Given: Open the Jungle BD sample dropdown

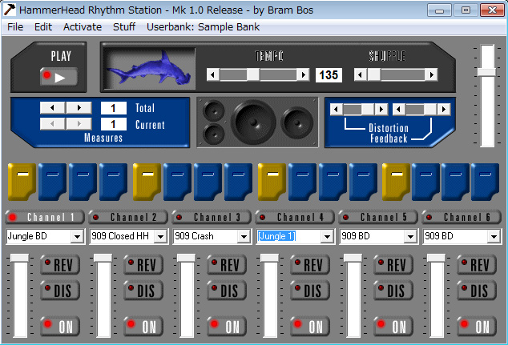Looking at the screenshot, I should point(77,237).
